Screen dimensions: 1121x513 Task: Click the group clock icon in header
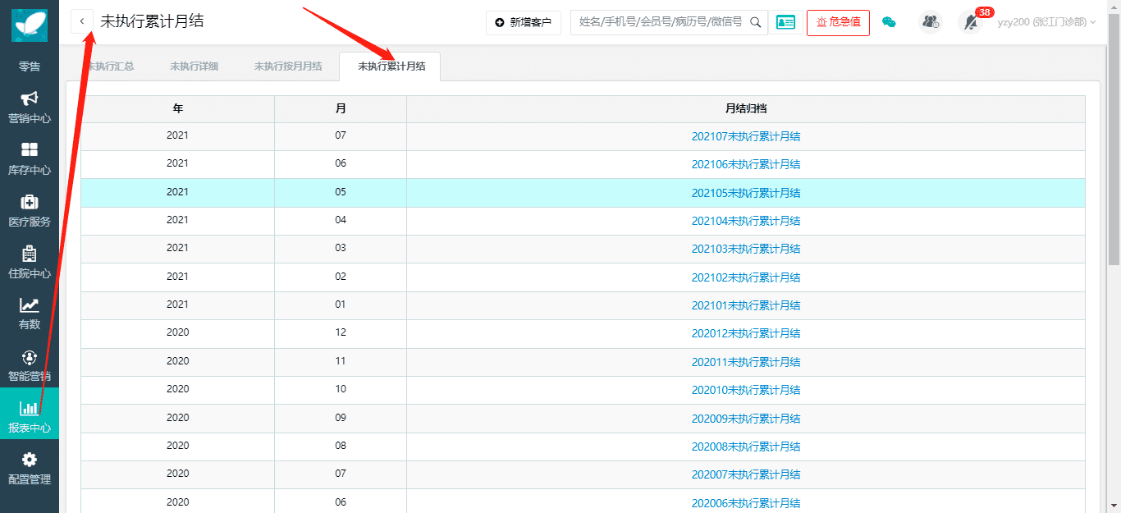[x=931, y=22]
